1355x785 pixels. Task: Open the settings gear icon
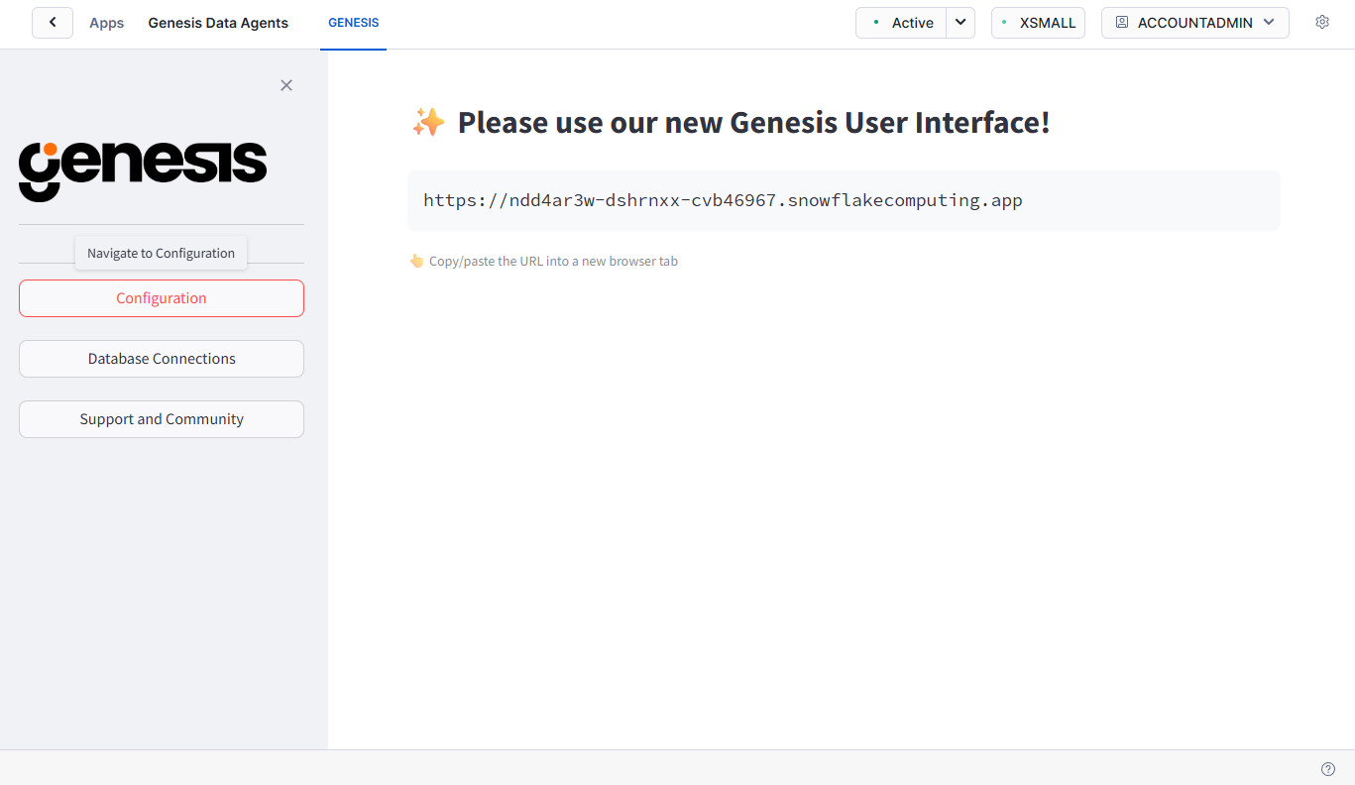coord(1321,22)
